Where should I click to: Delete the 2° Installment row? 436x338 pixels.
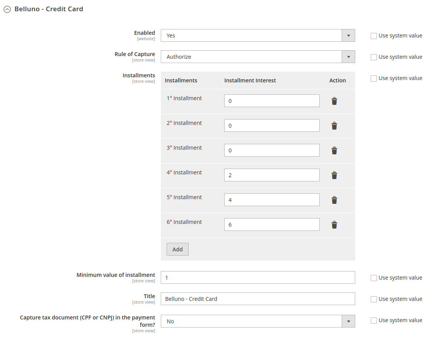point(334,126)
